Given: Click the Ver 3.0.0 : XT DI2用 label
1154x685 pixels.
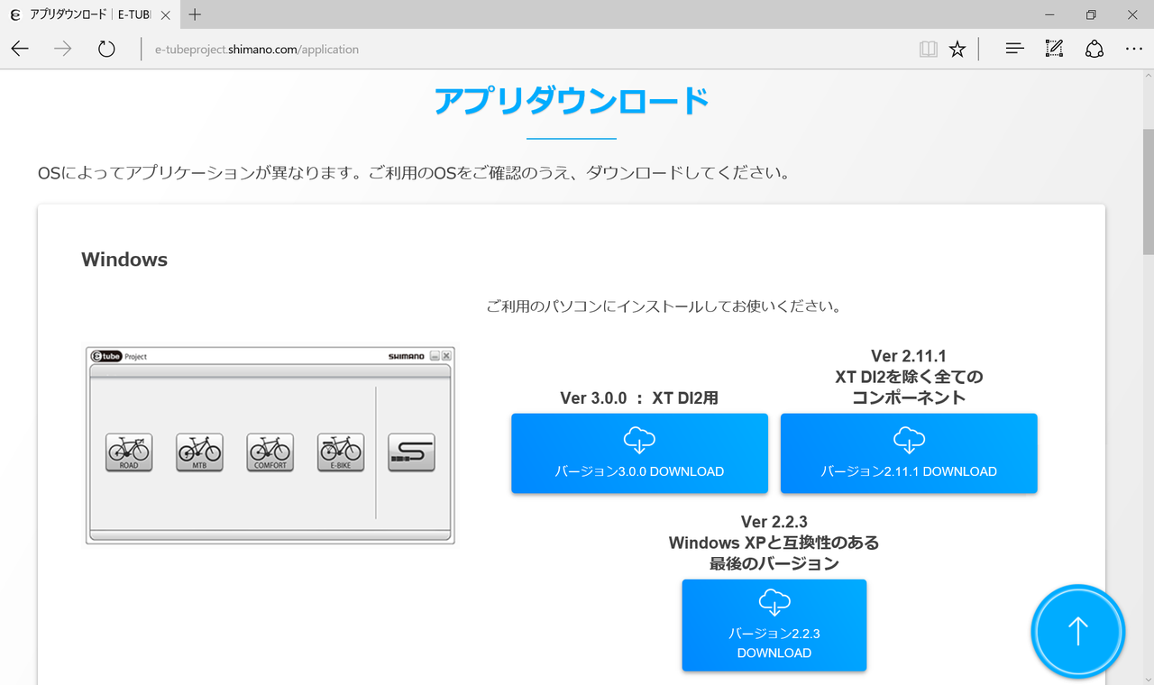Looking at the screenshot, I should point(639,398).
